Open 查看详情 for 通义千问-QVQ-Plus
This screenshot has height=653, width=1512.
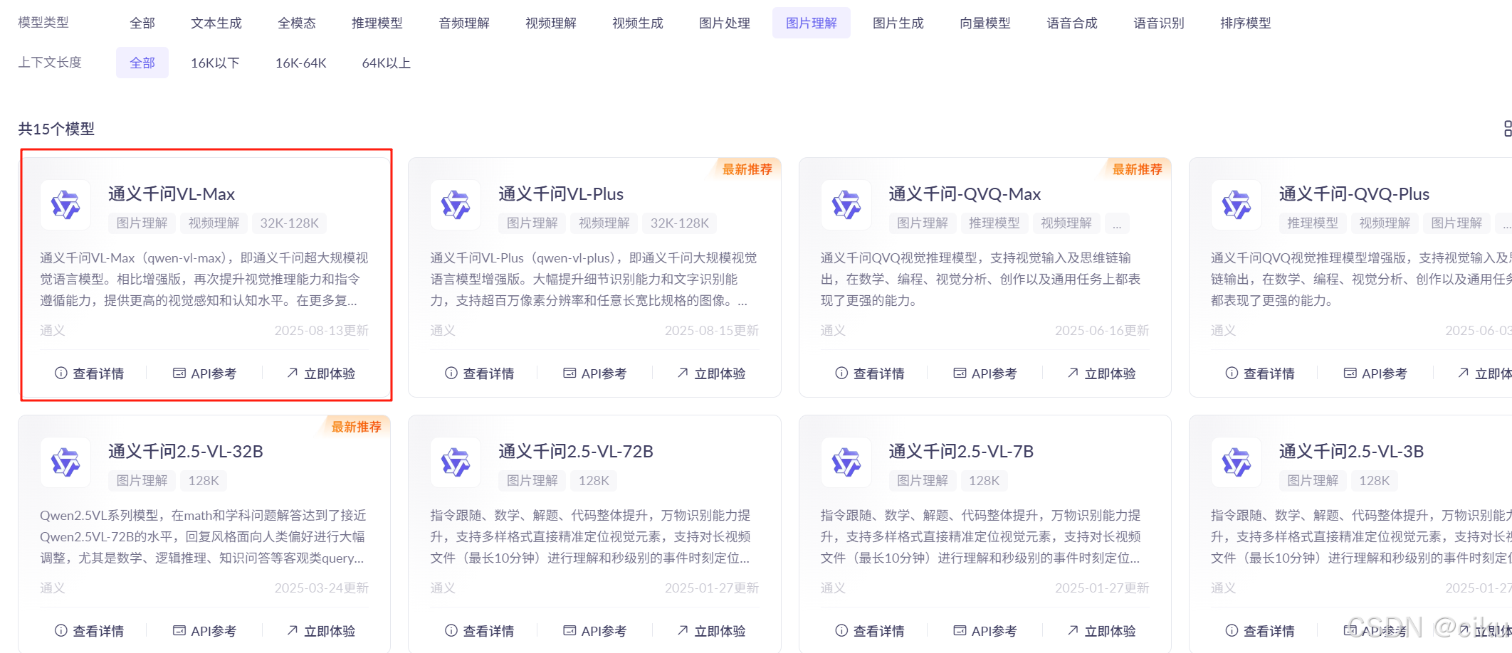pos(1260,373)
